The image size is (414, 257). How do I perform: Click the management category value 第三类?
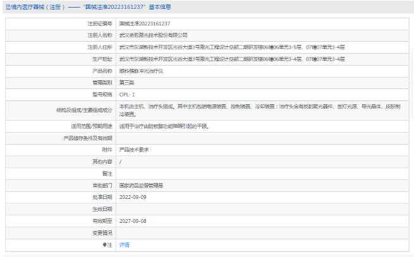coord(126,82)
